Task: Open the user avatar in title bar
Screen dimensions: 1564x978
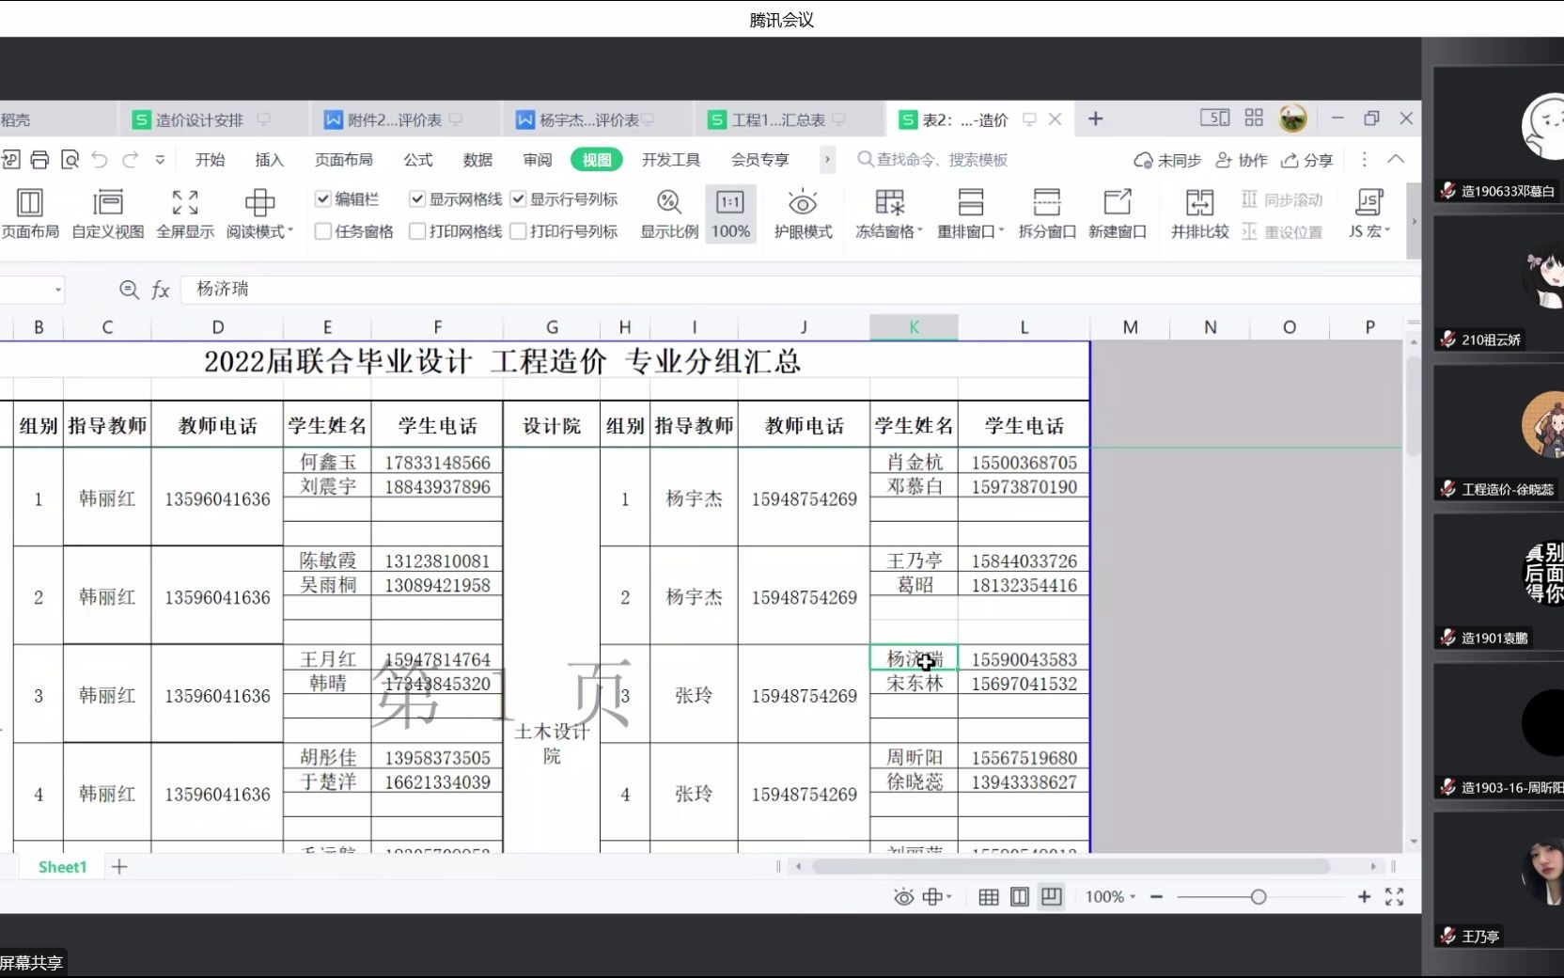Action: (x=1293, y=118)
